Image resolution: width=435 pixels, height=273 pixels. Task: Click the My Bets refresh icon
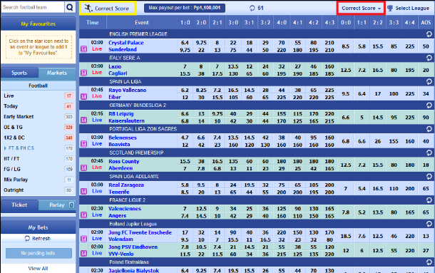pyautogui.click(x=27, y=239)
